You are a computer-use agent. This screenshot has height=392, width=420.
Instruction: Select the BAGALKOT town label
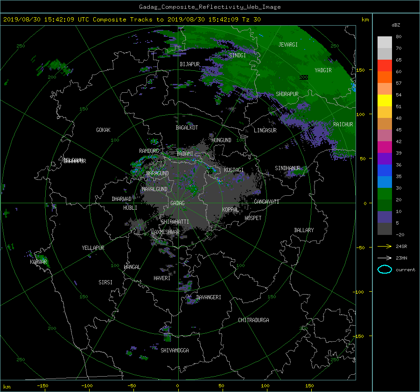187,128
